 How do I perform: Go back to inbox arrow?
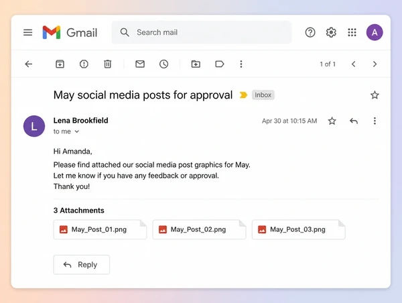[x=28, y=64]
